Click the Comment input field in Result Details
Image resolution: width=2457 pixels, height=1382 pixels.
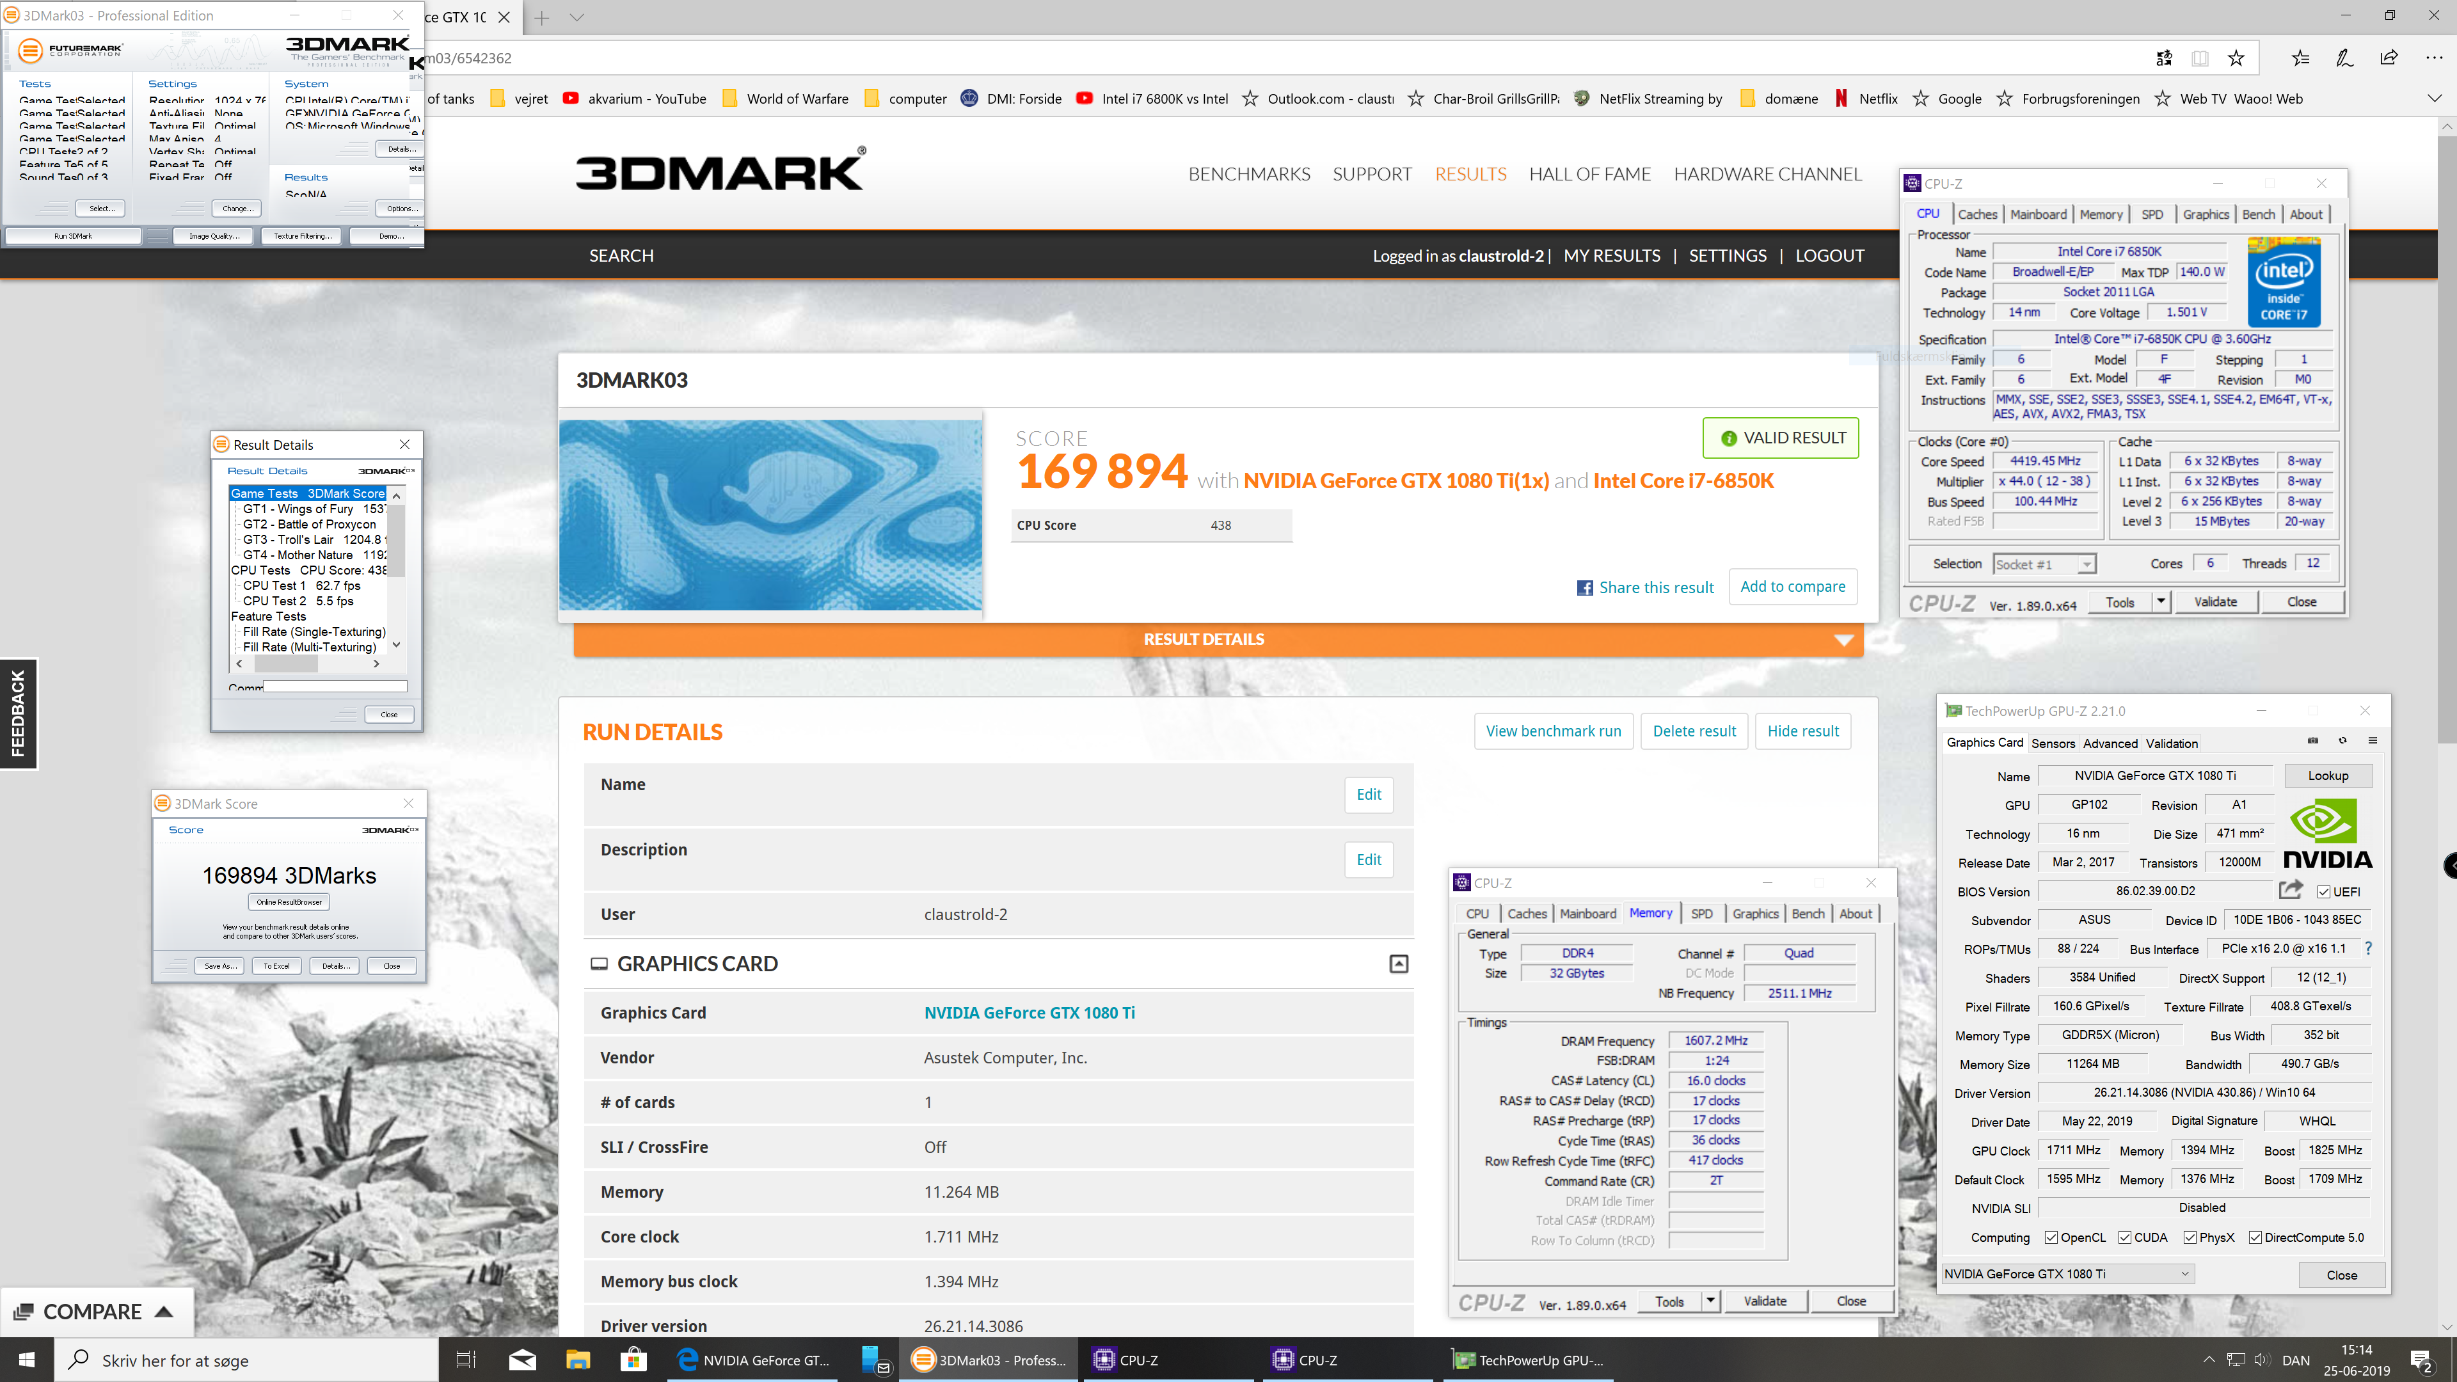(x=336, y=686)
